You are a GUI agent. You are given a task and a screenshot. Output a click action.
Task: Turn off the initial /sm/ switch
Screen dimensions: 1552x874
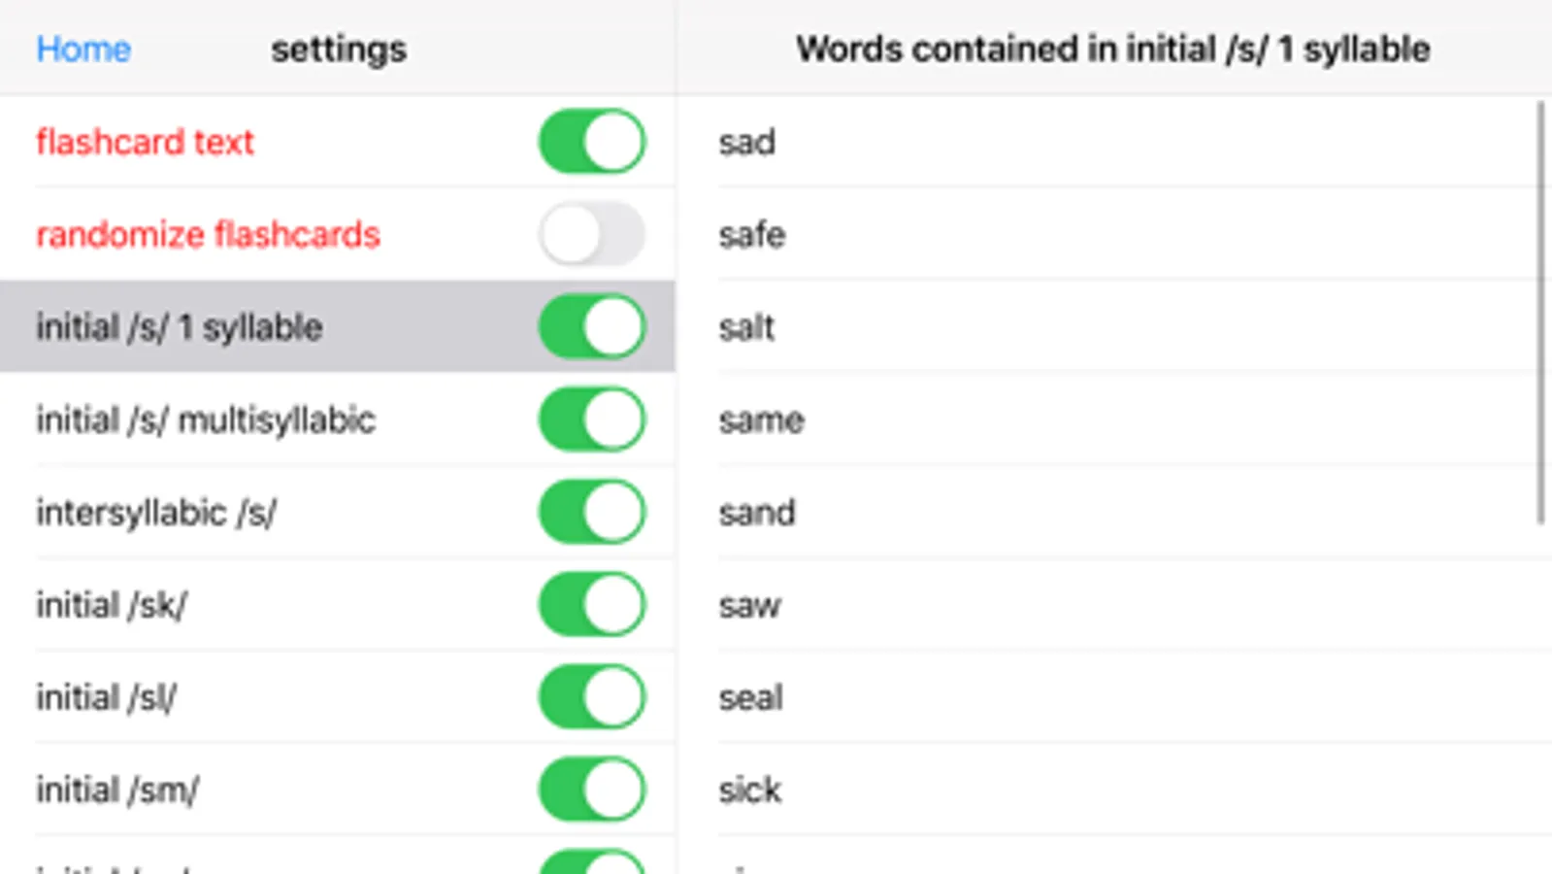point(592,789)
